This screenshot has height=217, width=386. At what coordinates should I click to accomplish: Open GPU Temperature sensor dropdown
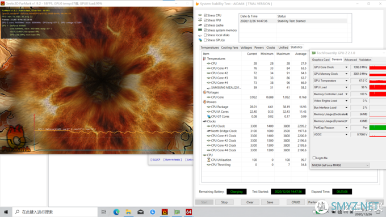point(346,80)
